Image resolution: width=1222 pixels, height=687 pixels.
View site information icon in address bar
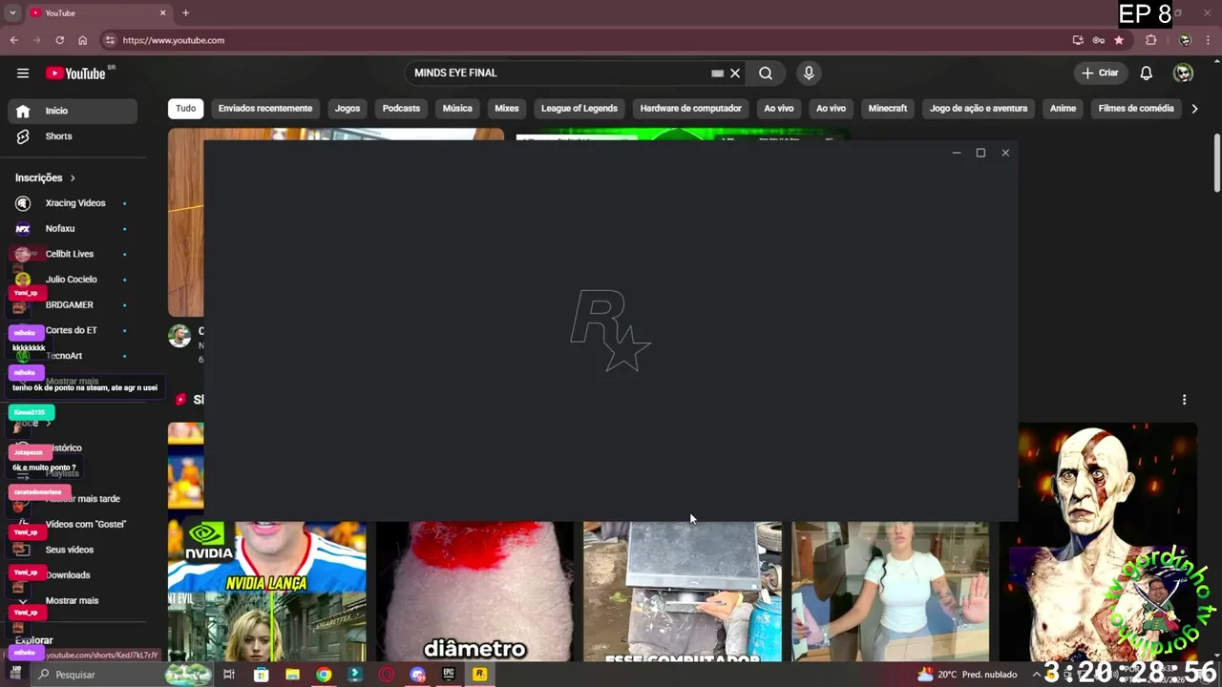pyautogui.click(x=110, y=40)
